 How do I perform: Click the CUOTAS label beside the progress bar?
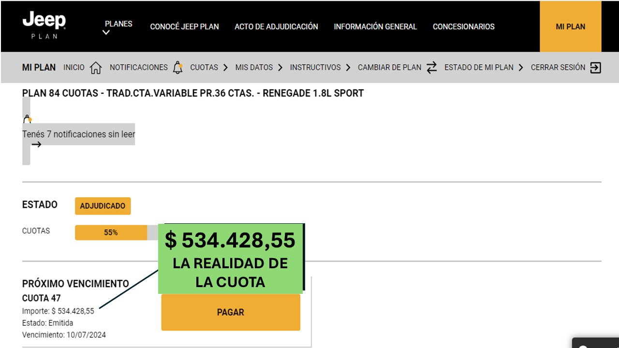[x=36, y=231]
